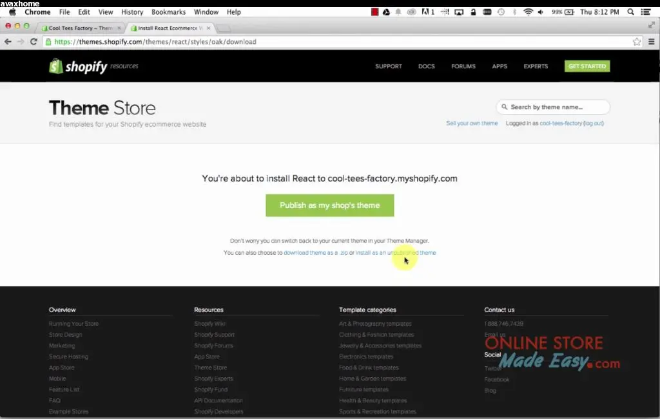Viewport: 660px width, 419px height.
Task: Click the log out link
Action: (x=594, y=123)
